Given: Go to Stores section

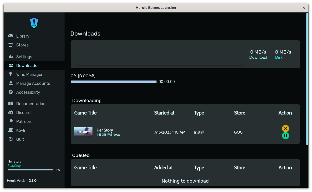Looking at the screenshot, I should (x=34, y=45).
